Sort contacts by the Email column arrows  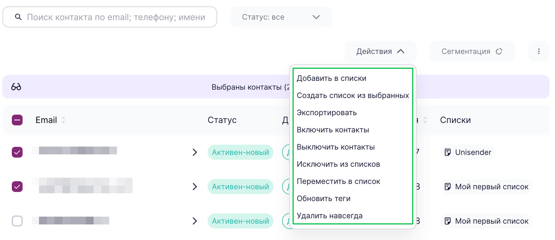click(x=63, y=120)
